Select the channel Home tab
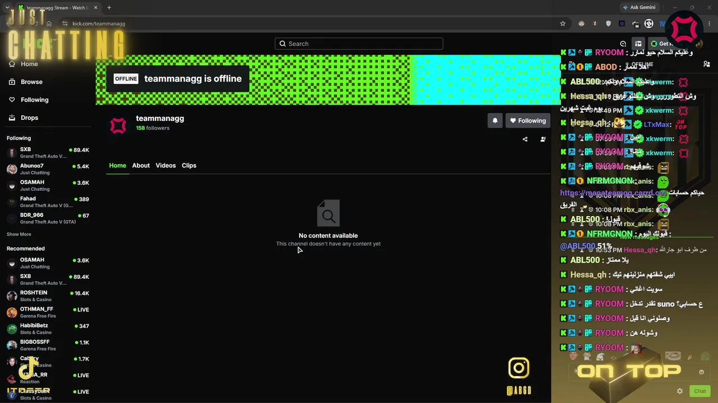The height and width of the screenshot is (403, 718). (117, 165)
